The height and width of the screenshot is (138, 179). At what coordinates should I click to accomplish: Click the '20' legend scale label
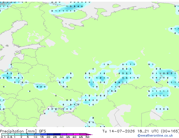(x=48, y=137)
